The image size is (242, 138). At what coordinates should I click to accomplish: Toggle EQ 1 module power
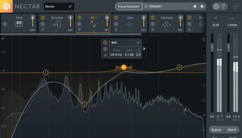tap(79, 18)
